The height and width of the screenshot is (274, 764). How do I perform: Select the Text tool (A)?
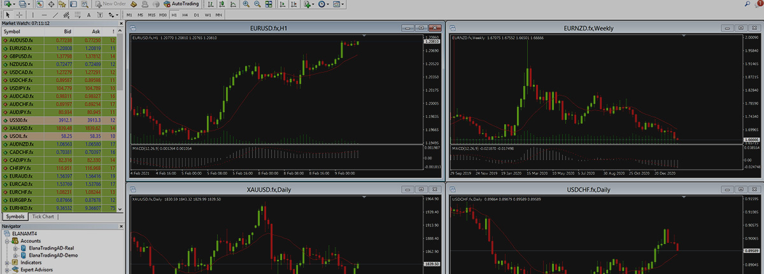89,15
